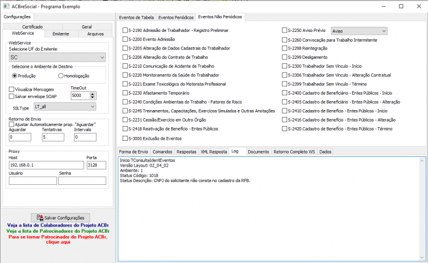Check S-2205 Alteração de Dados Cadastrais
The height and width of the screenshot is (263, 428).
tap(125, 48)
